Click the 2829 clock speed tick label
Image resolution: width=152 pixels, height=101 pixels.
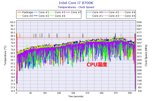coord(139,60)
